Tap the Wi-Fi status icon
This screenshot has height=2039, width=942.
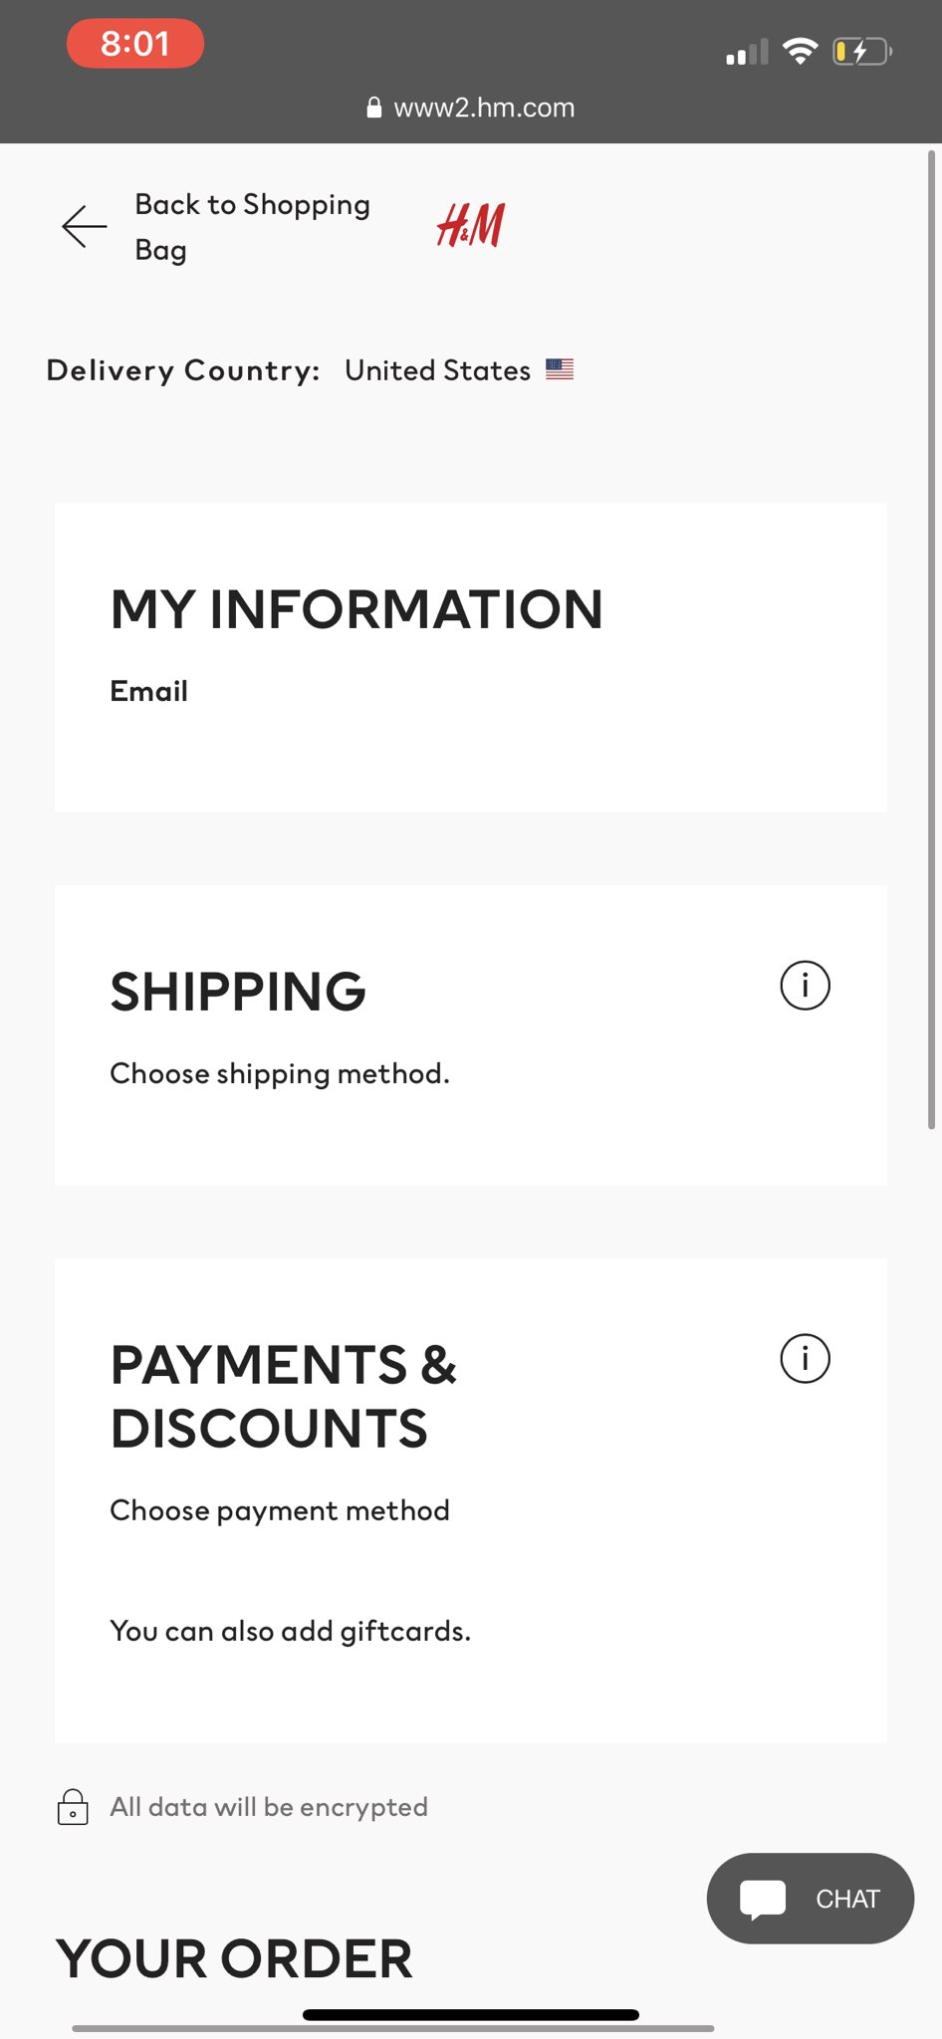point(800,51)
